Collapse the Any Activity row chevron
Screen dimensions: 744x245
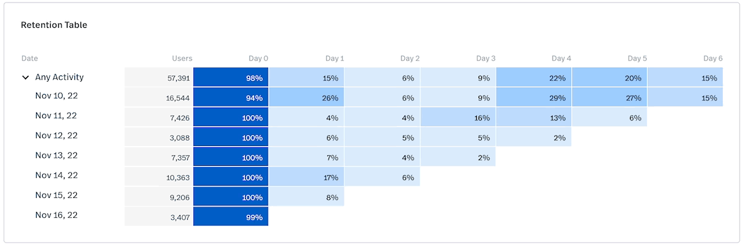(25, 78)
